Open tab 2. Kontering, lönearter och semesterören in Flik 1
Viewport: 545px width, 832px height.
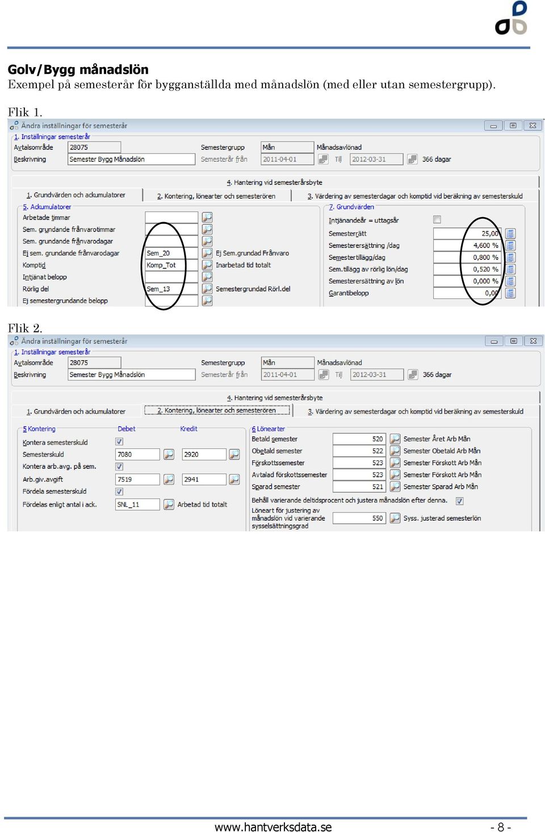pyautogui.click(x=216, y=196)
